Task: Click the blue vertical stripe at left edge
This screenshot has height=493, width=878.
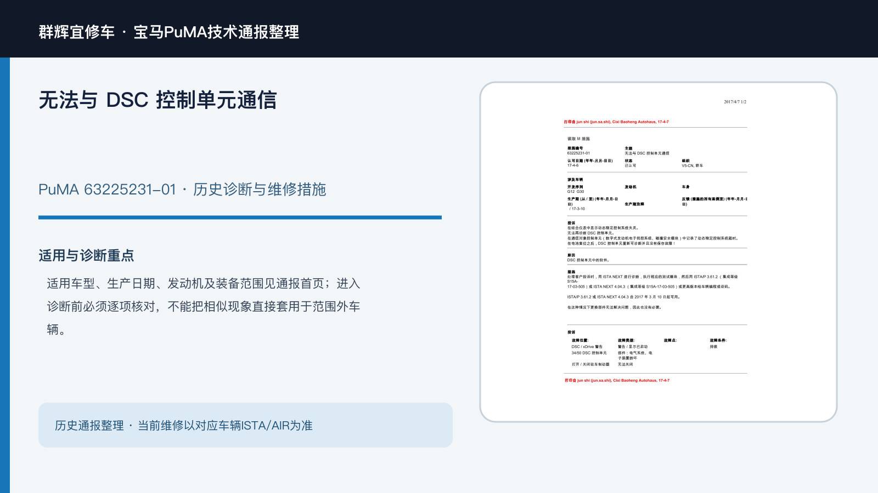Action: pos(5,275)
